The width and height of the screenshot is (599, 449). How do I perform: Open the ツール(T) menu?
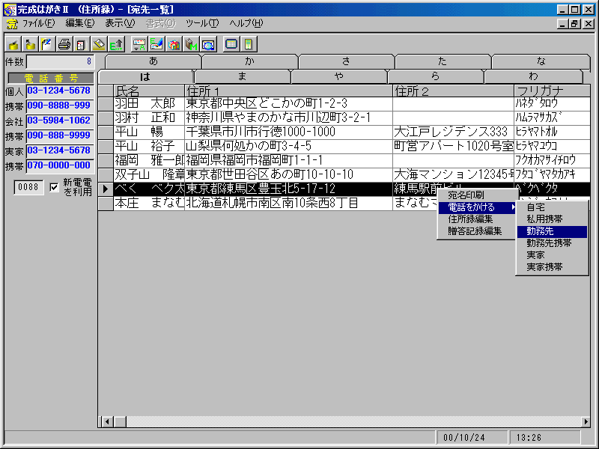202,23
